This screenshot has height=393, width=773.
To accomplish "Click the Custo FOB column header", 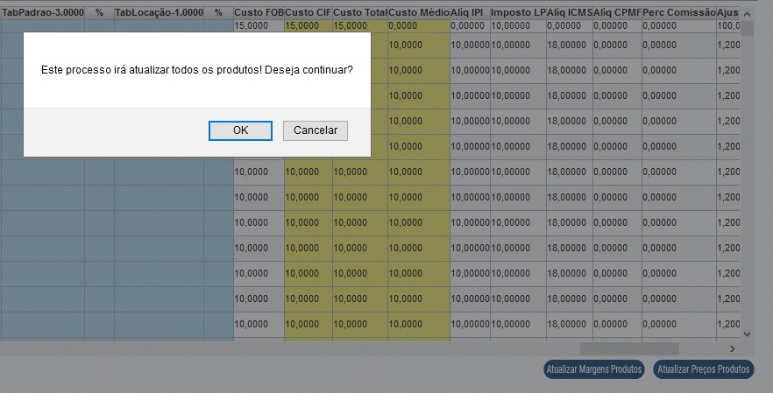I will (259, 12).
